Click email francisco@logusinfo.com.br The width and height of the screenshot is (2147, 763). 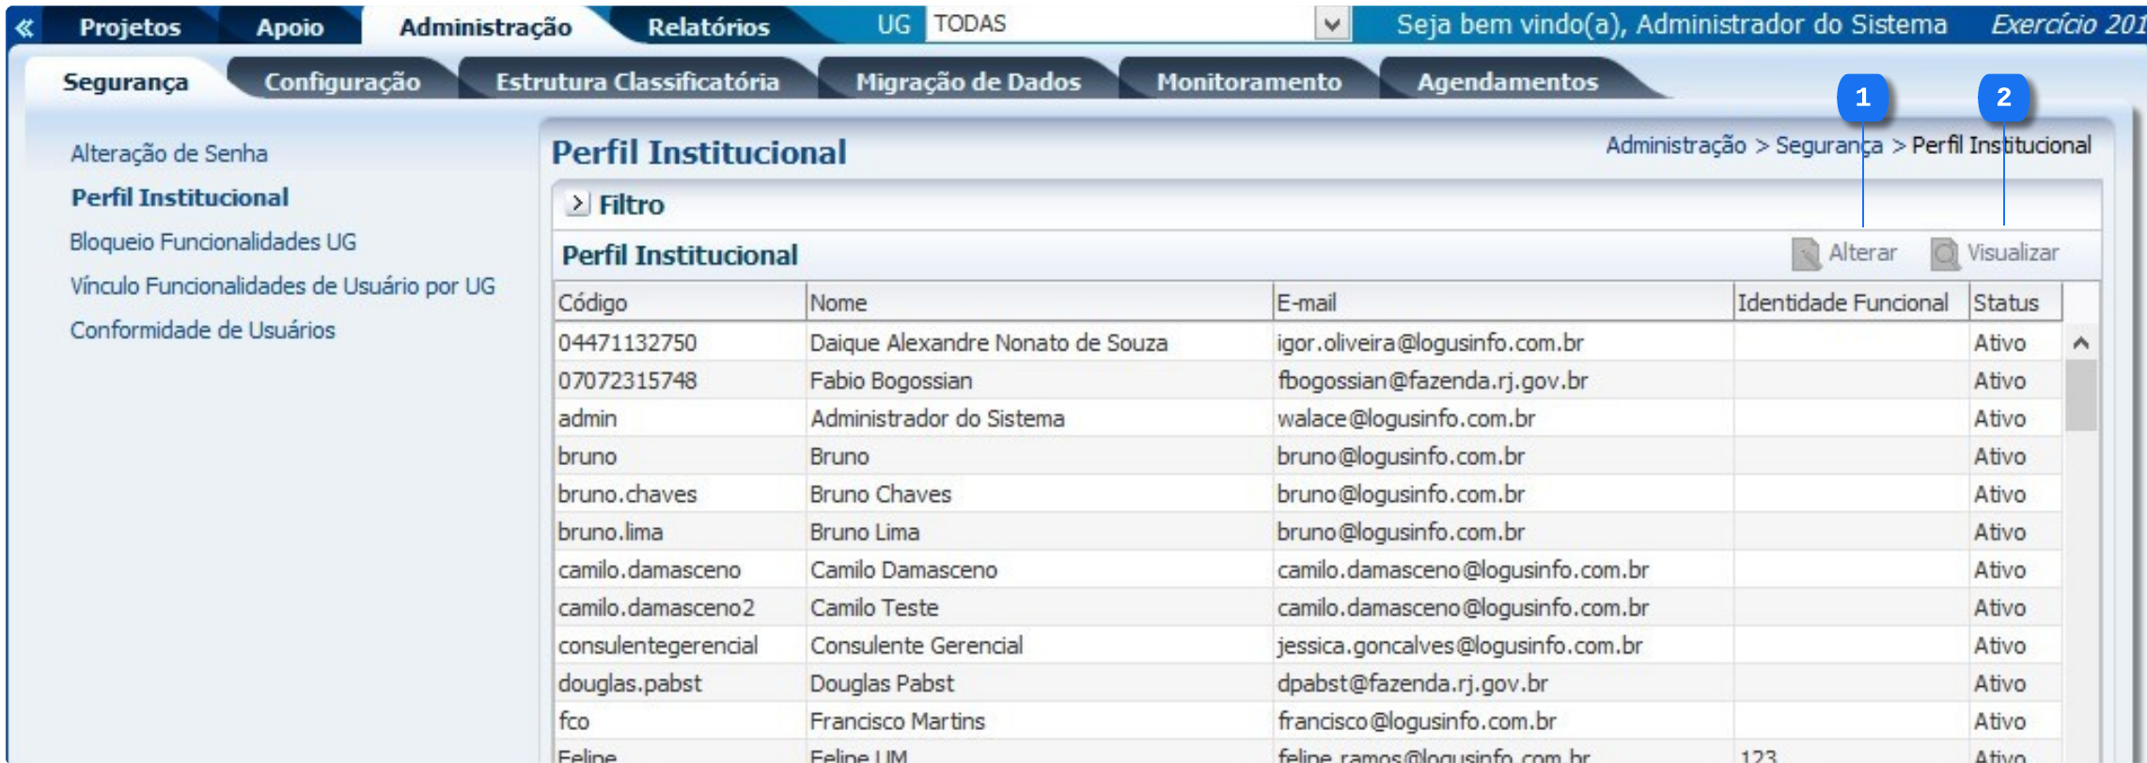[x=1417, y=721]
